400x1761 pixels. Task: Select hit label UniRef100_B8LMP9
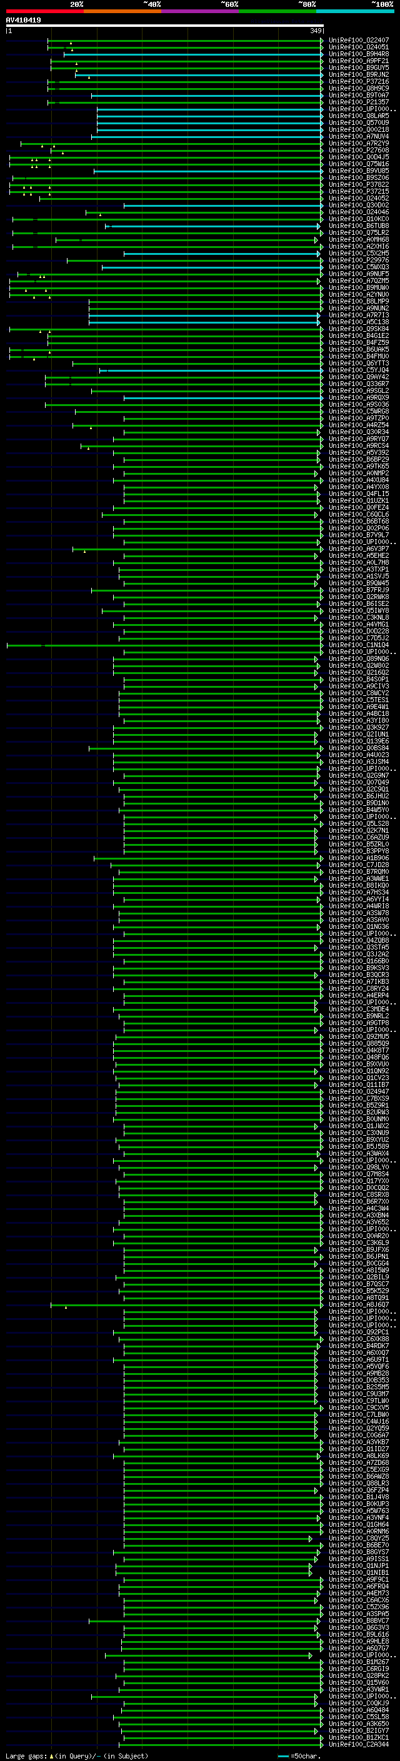tap(358, 302)
